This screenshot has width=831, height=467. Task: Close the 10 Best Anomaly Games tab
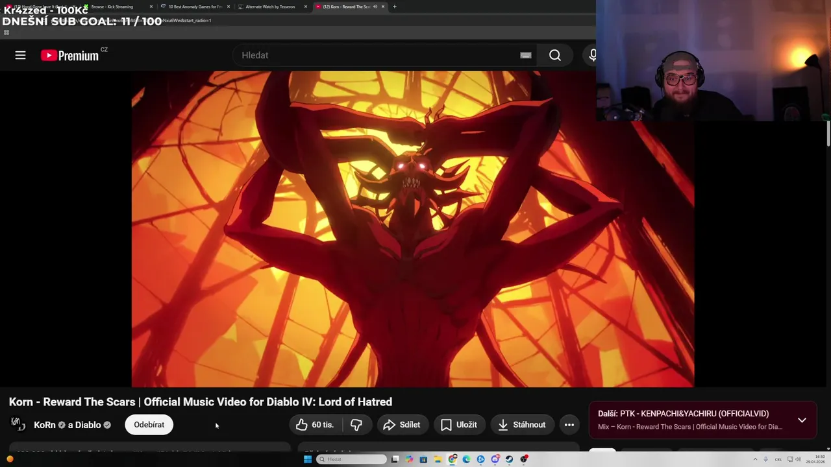coord(229,6)
